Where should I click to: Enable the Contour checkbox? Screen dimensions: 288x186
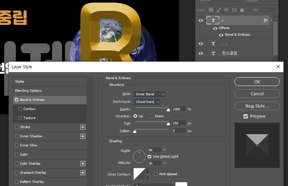tap(20, 109)
